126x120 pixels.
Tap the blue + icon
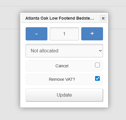[92, 34]
